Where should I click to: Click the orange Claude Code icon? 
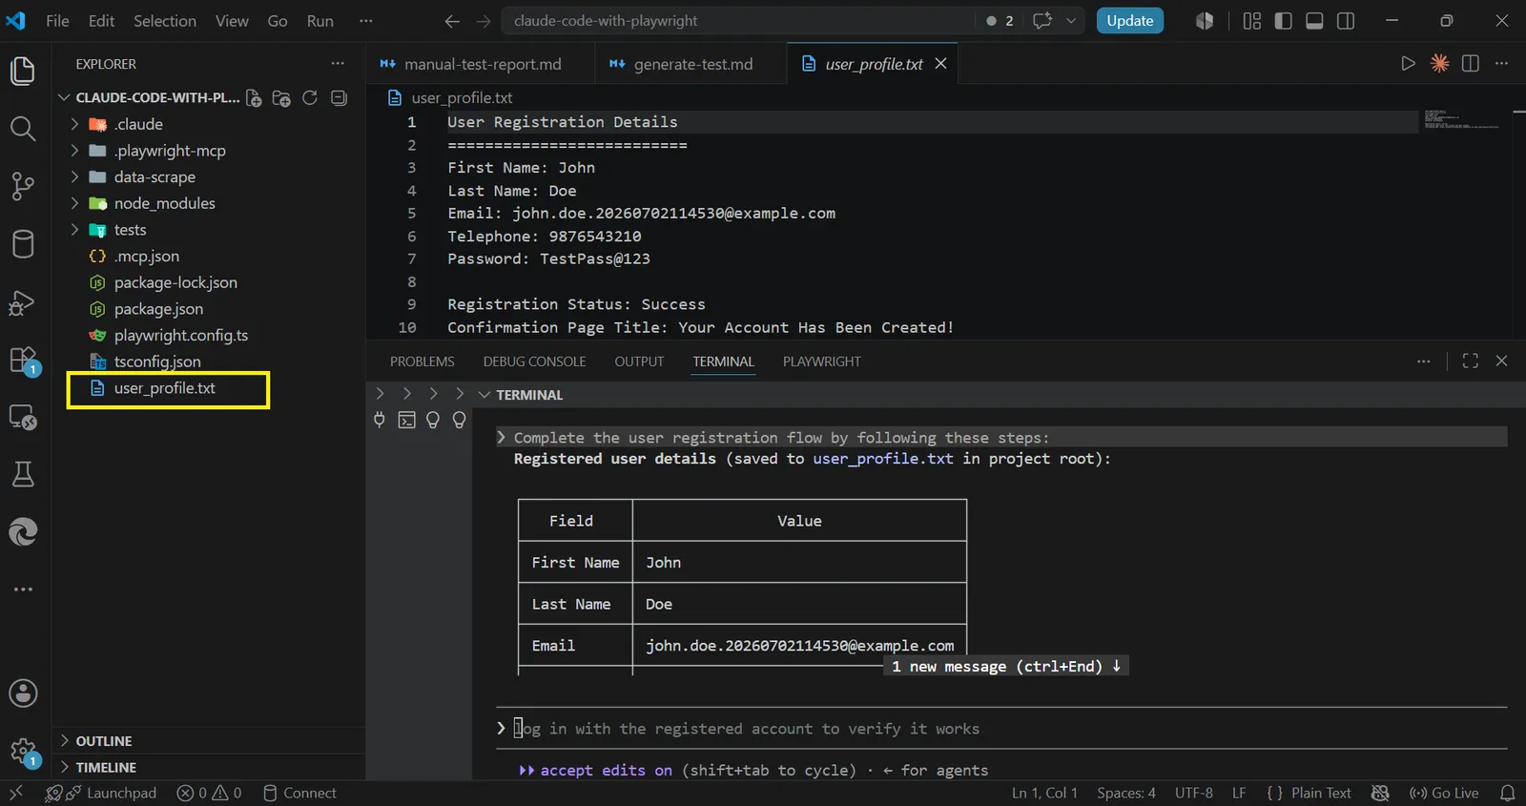coord(1439,64)
